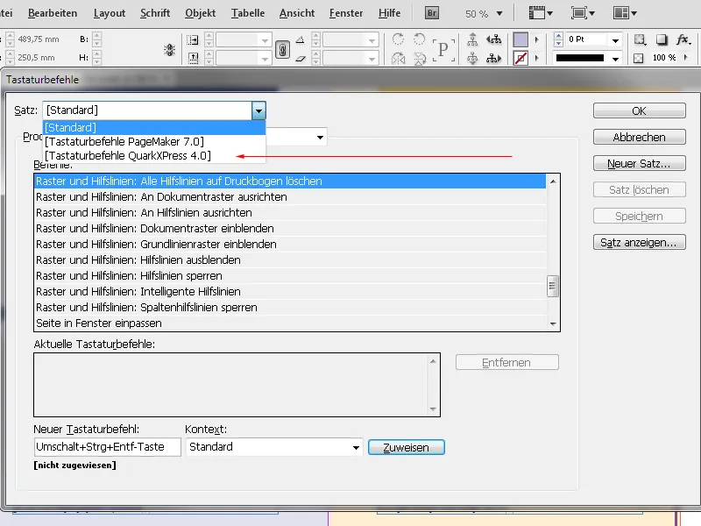Open the Kontext Standard dropdown
This screenshot has height=526, width=701.
click(274, 447)
